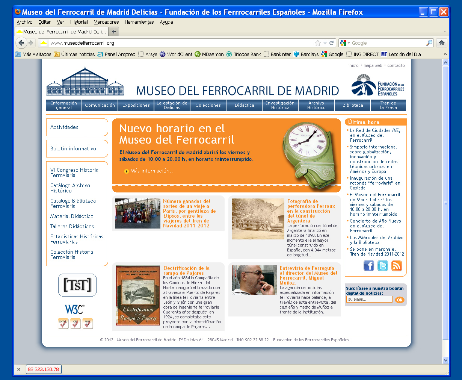Open the search engine selector dropdown
Screen dimensions: 462x380
(345, 43)
